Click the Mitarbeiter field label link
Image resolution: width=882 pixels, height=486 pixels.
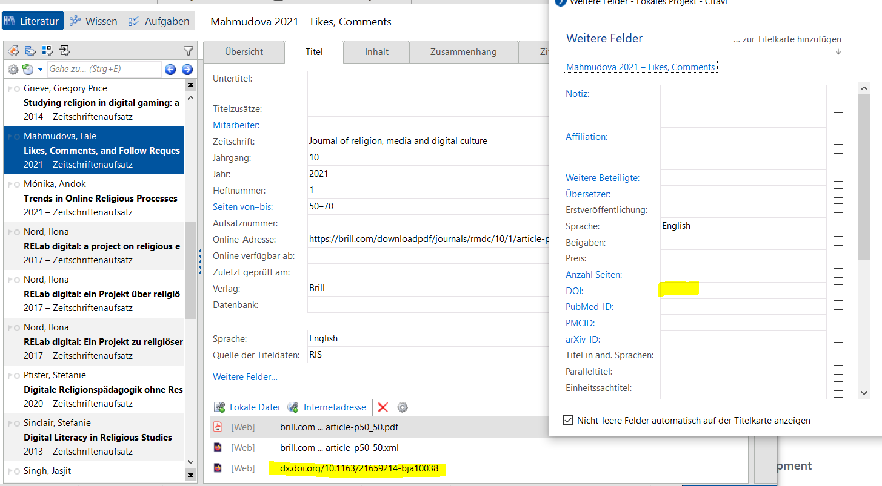pyautogui.click(x=236, y=125)
